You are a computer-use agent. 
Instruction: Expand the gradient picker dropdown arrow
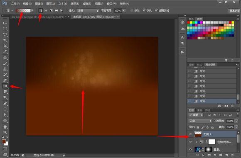click(32, 11)
